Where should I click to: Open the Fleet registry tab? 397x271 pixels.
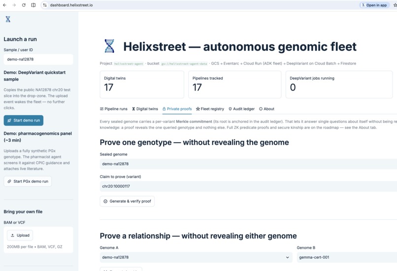pyautogui.click(x=210, y=109)
